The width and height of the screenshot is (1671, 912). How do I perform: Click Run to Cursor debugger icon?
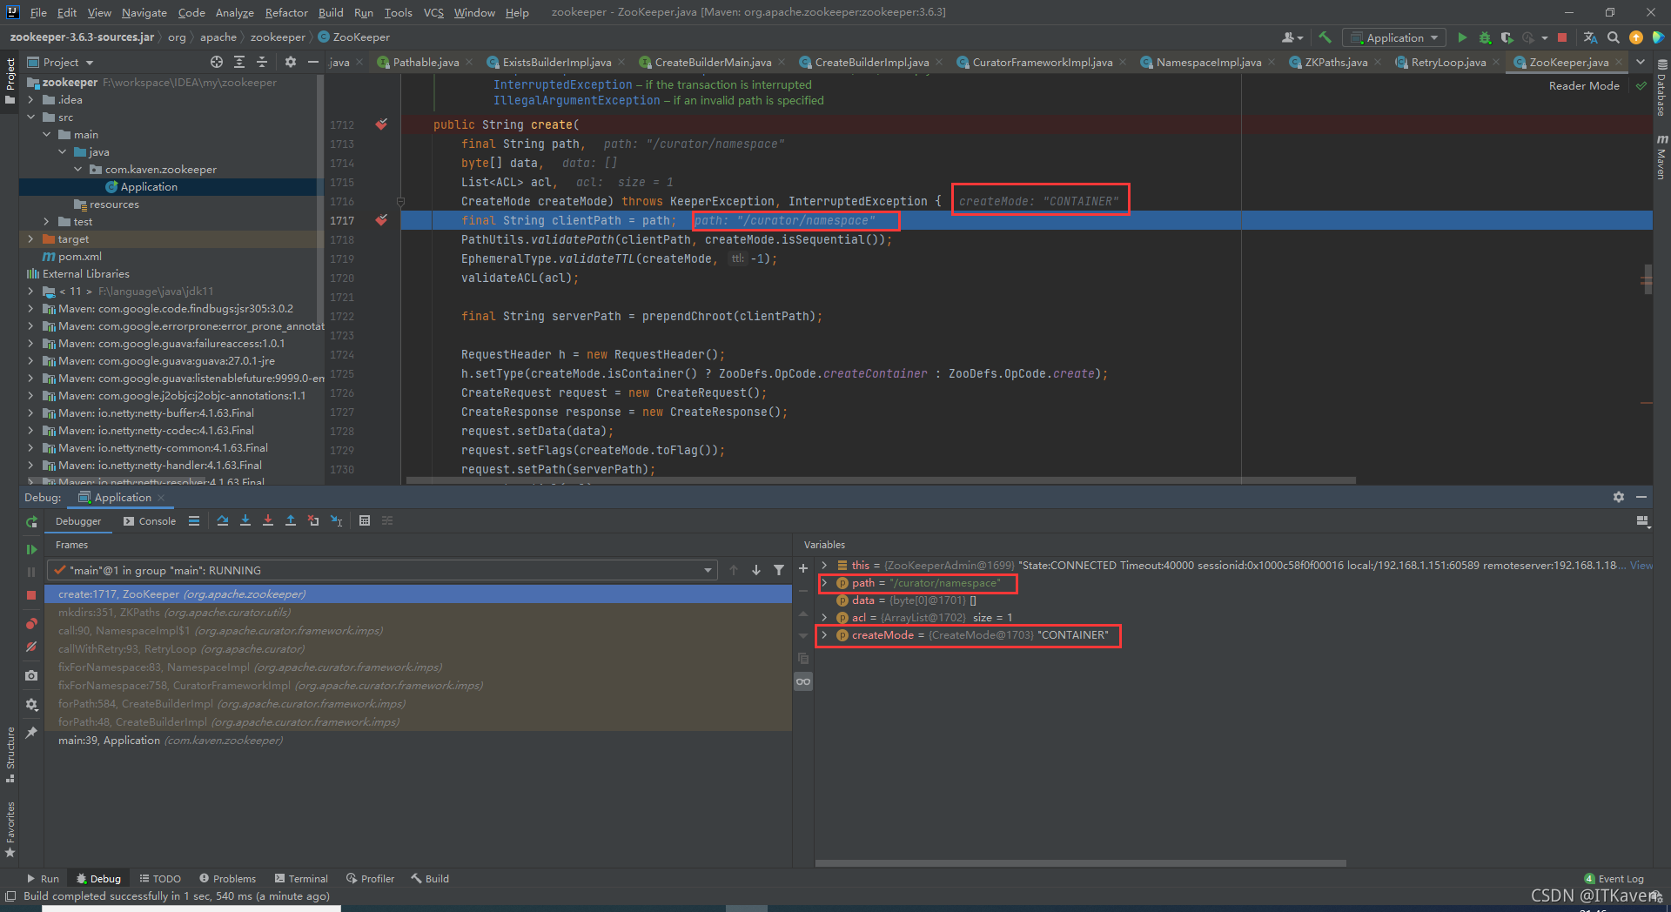pyautogui.click(x=337, y=520)
